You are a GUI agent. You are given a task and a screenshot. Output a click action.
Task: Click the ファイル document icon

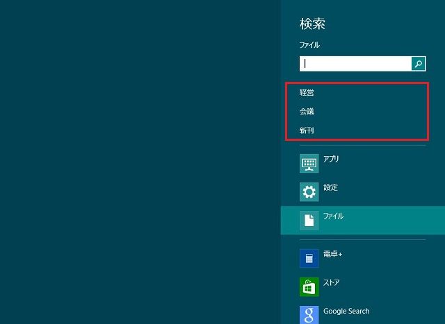pos(309,220)
